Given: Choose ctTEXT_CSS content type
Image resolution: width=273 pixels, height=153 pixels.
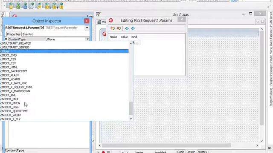Looking at the screenshot, I should pyautogui.click(x=64, y=59).
